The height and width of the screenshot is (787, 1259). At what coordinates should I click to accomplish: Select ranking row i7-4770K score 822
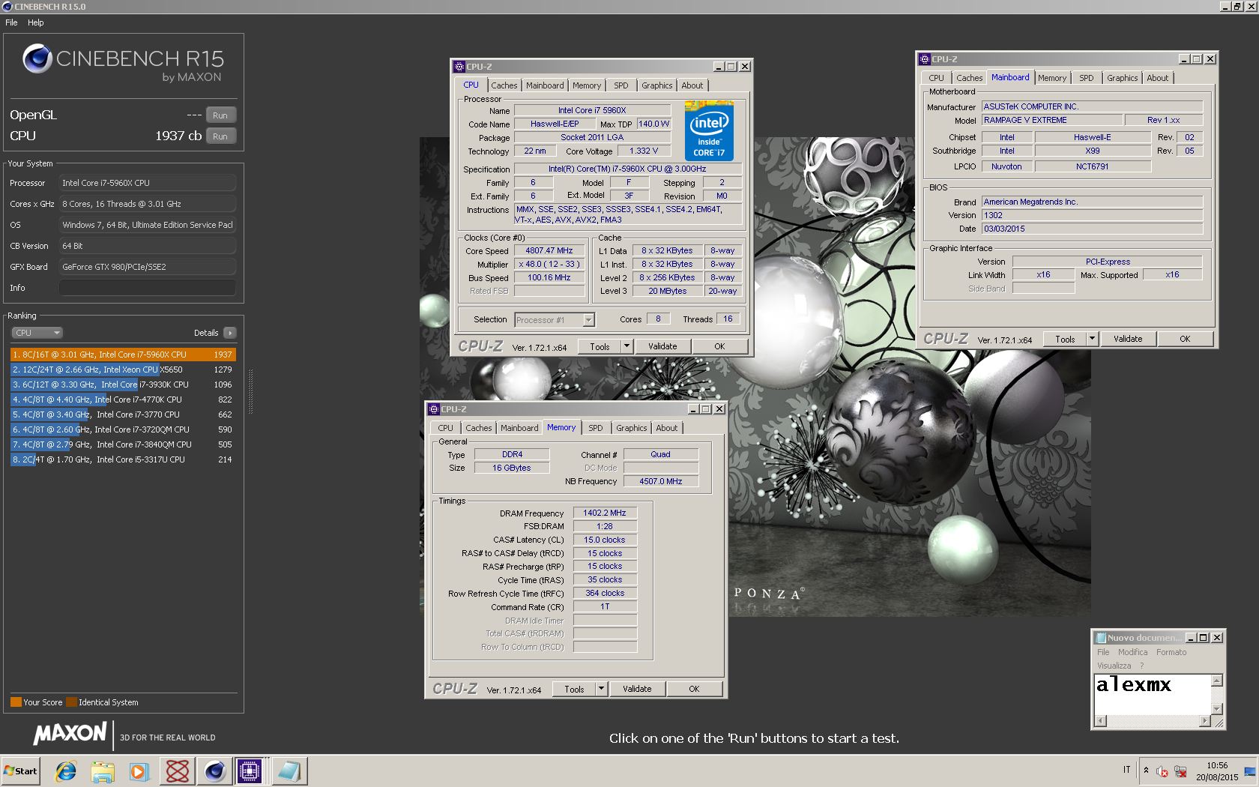123,399
